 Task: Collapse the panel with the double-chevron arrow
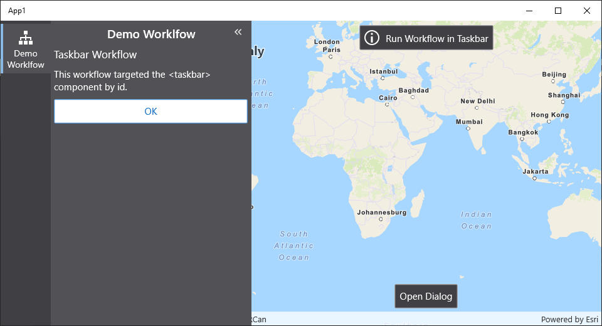238,32
